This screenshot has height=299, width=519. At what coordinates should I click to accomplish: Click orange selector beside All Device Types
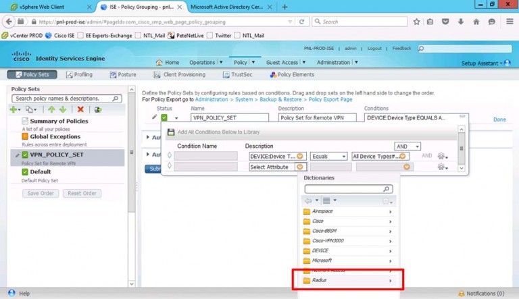click(403, 156)
